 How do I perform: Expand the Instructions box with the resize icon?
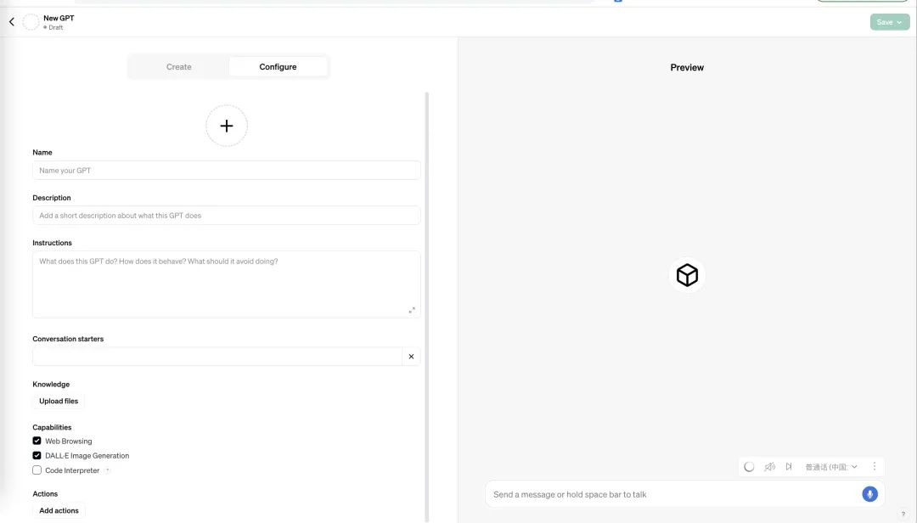pyautogui.click(x=412, y=310)
